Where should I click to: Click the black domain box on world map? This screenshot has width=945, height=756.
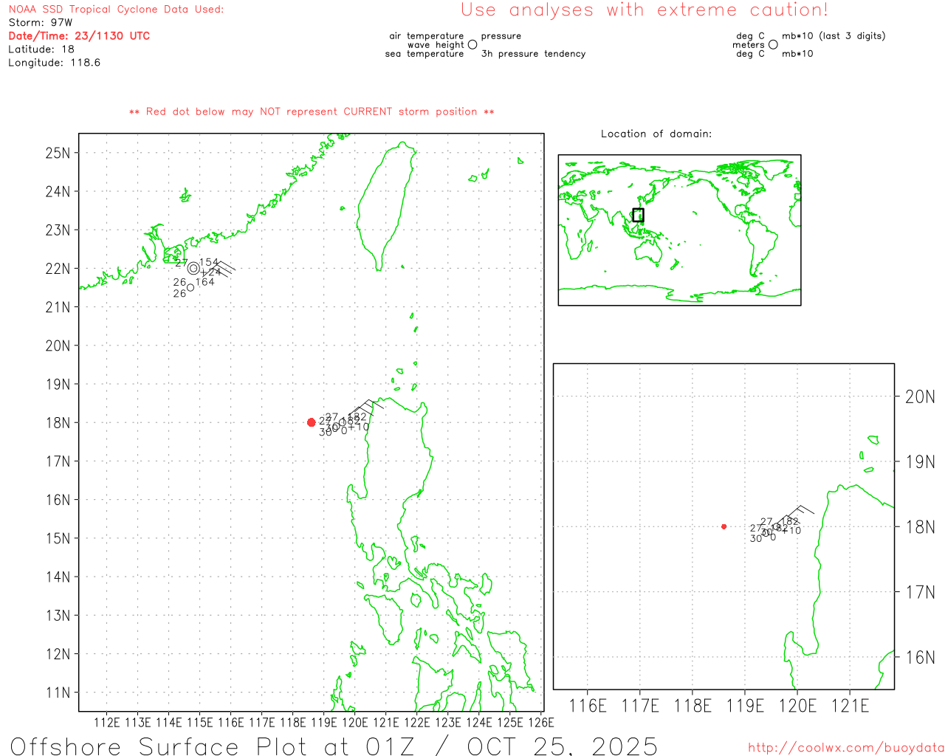[638, 215]
